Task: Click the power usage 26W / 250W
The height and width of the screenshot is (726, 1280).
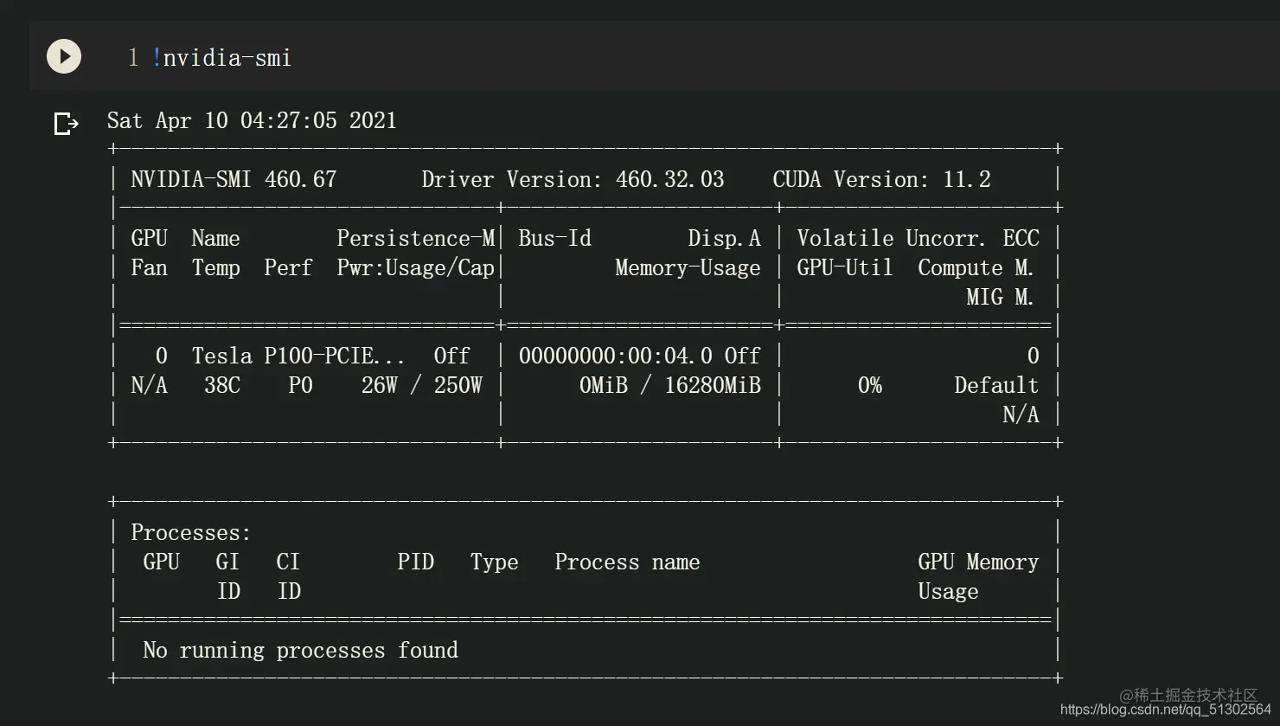Action: click(x=422, y=385)
